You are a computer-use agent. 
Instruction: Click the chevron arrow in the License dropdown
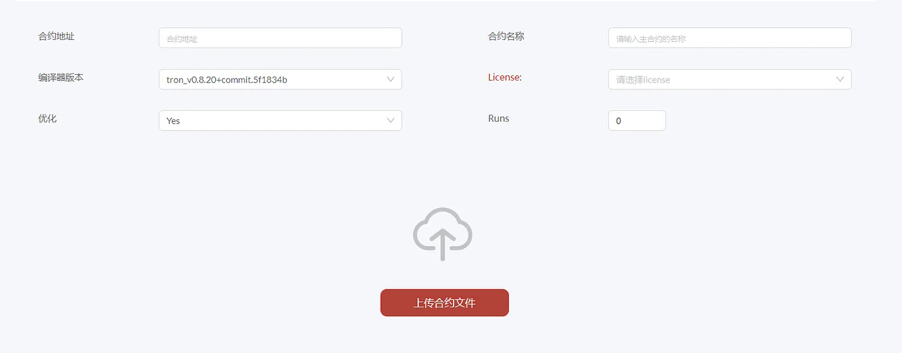click(x=840, y=79)
